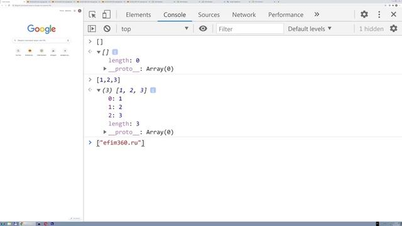The image size is (402, 226).
Task: Clear the console with the ban icon
Action: tap(107, 29)
